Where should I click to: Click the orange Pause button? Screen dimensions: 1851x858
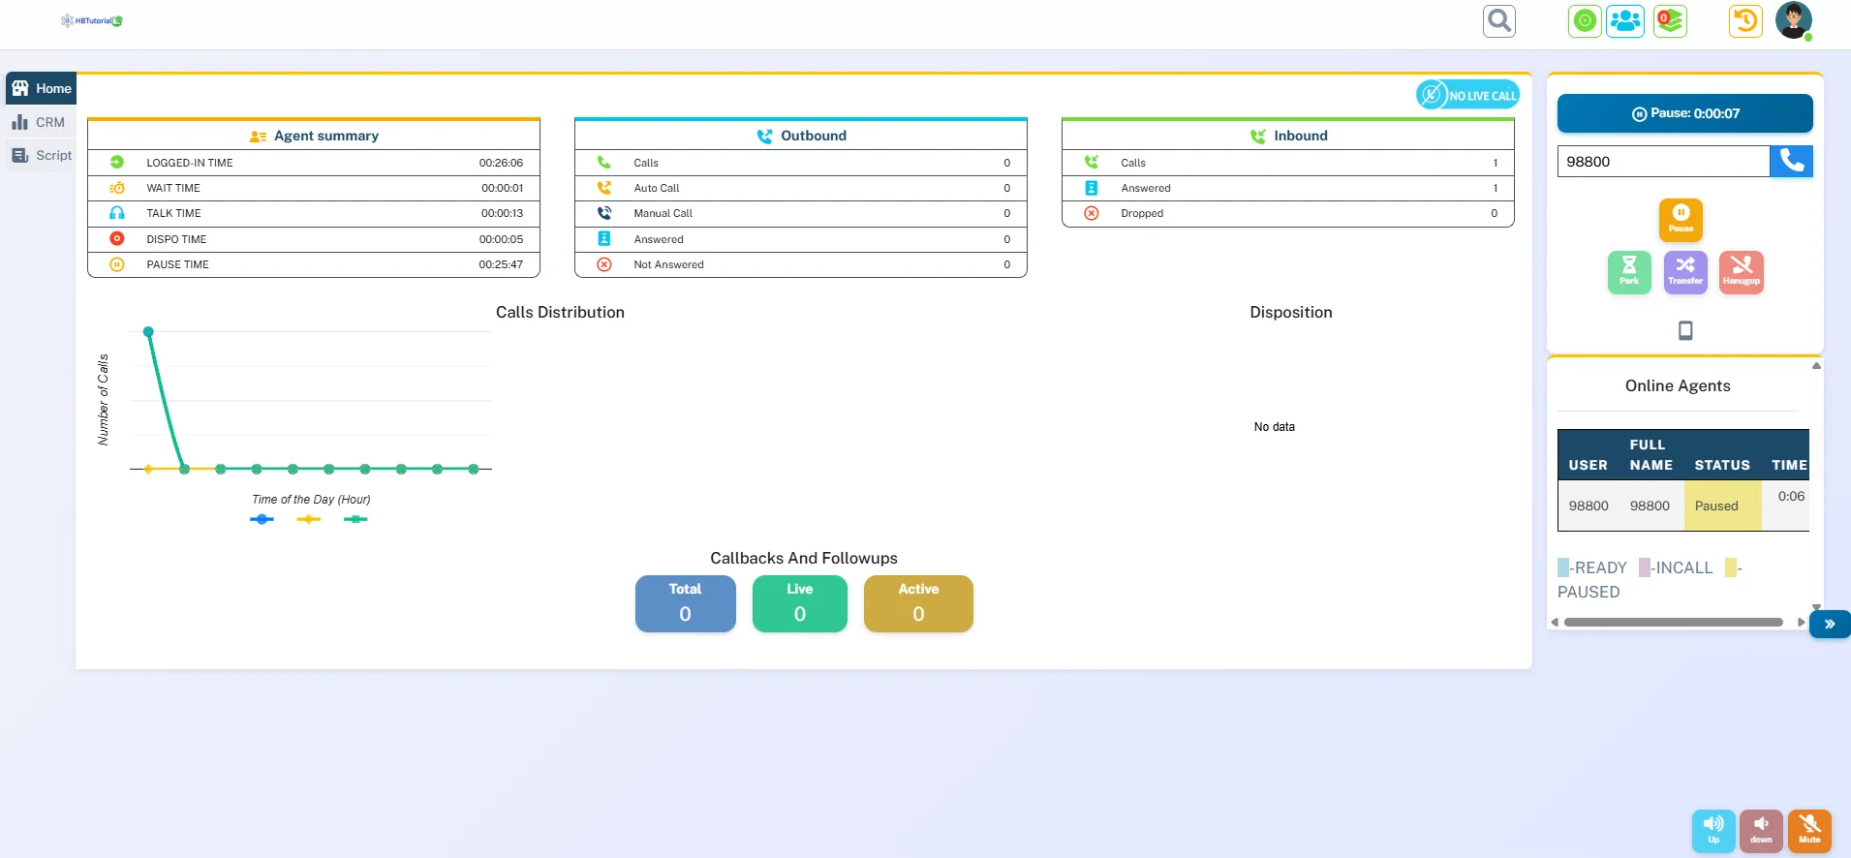tap(1681, 220)
